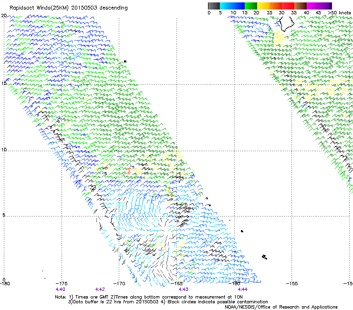
Task: Click the title 'Rapidscat Winds(25KM) 20150503 descending'
Action: (68, 8)
